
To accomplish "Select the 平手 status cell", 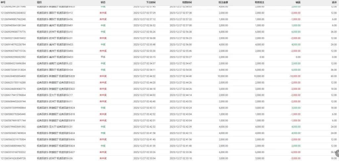I will point(103,57).
